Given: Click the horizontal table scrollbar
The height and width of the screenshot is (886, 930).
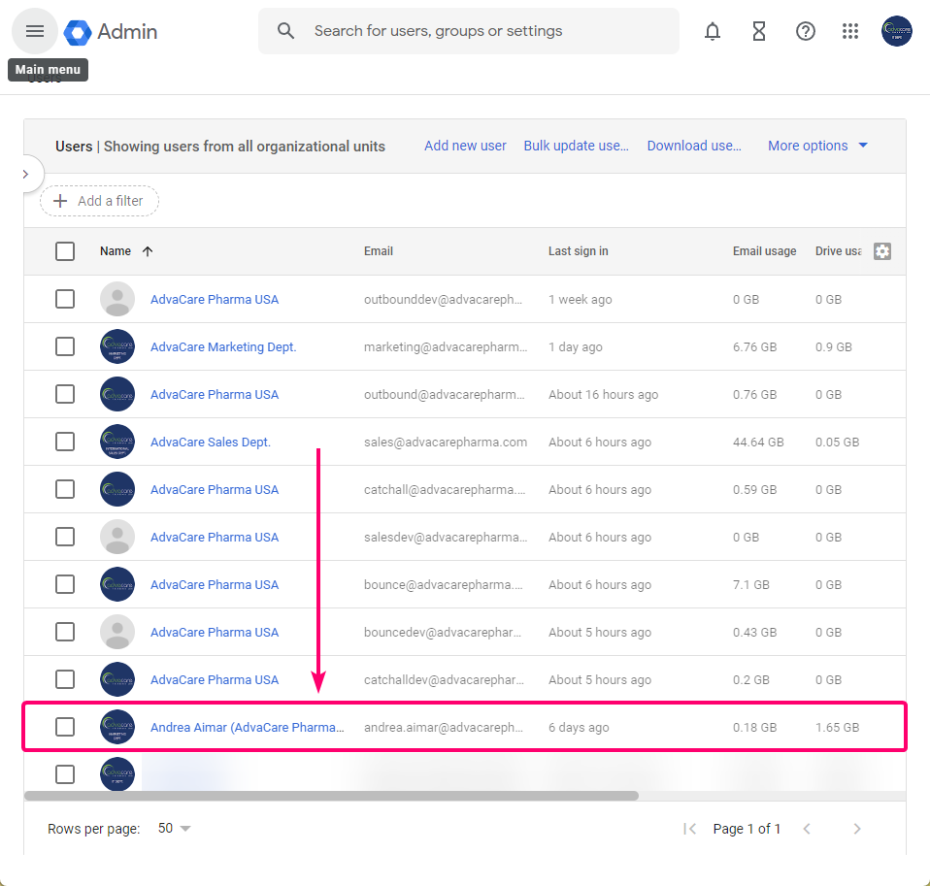Looking at the screenshot, I should click(332, 796).
